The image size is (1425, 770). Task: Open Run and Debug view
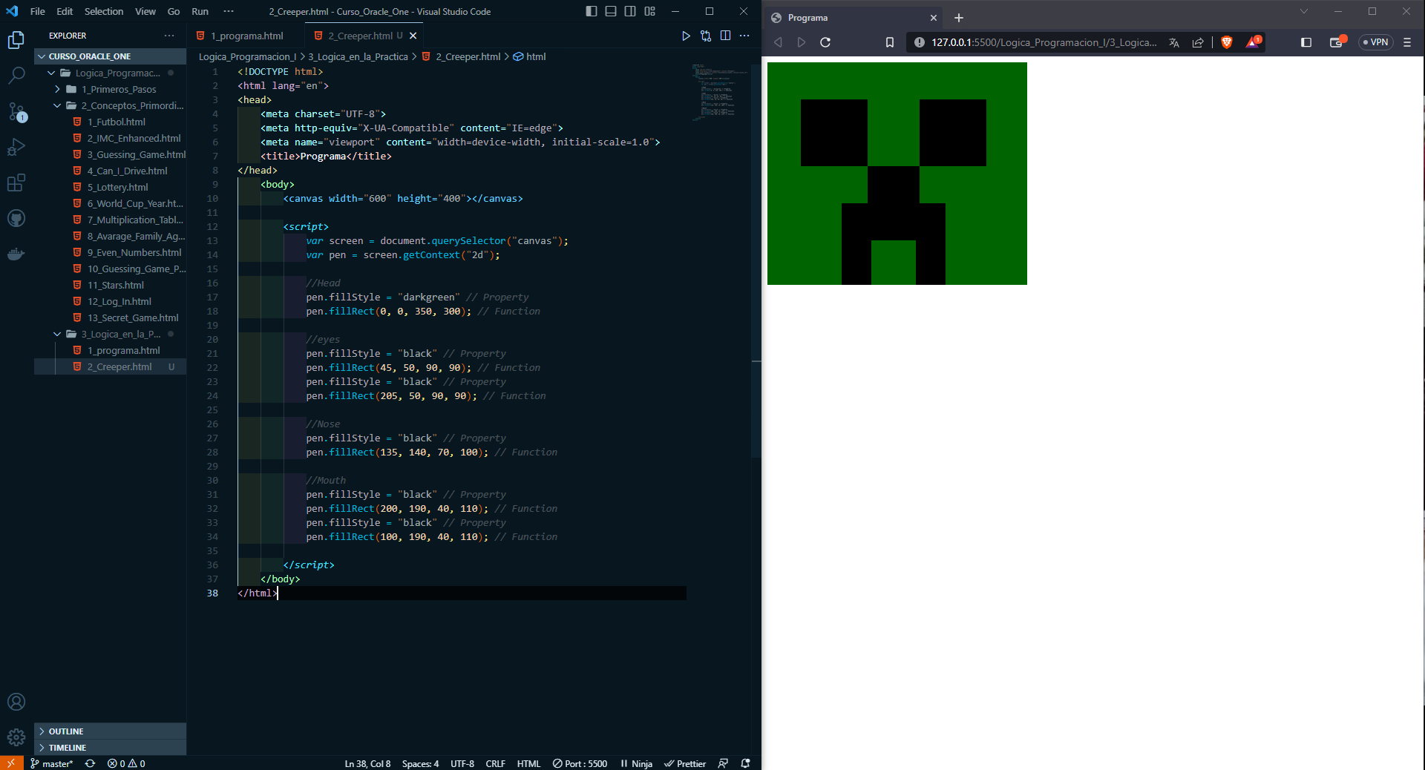pyautogui.click(x=16, y=147)
